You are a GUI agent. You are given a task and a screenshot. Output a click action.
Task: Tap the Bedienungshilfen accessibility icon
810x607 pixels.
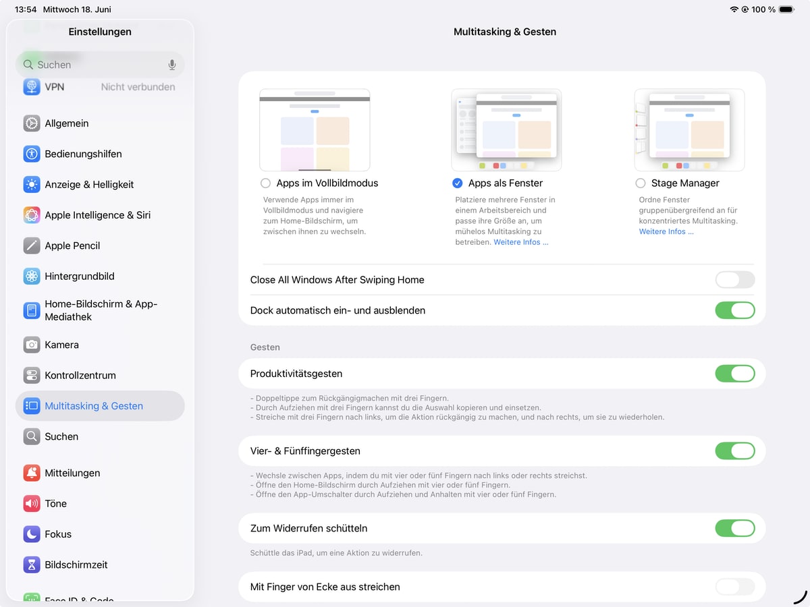[32, 154]
